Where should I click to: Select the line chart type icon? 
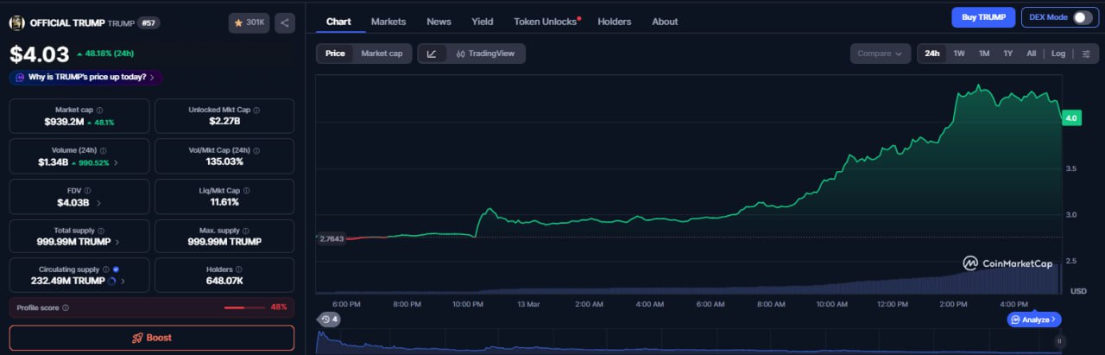point(432,54)
